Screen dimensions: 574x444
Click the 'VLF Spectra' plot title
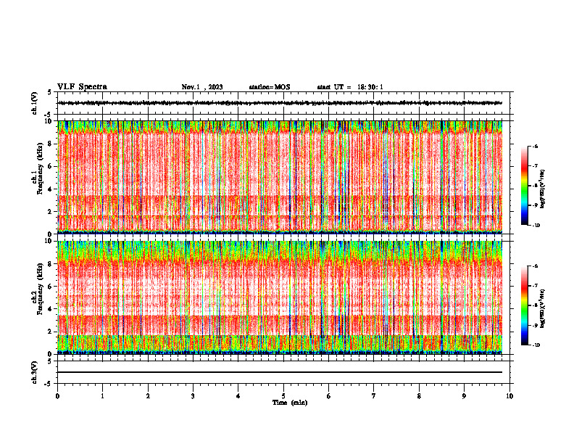82,87
